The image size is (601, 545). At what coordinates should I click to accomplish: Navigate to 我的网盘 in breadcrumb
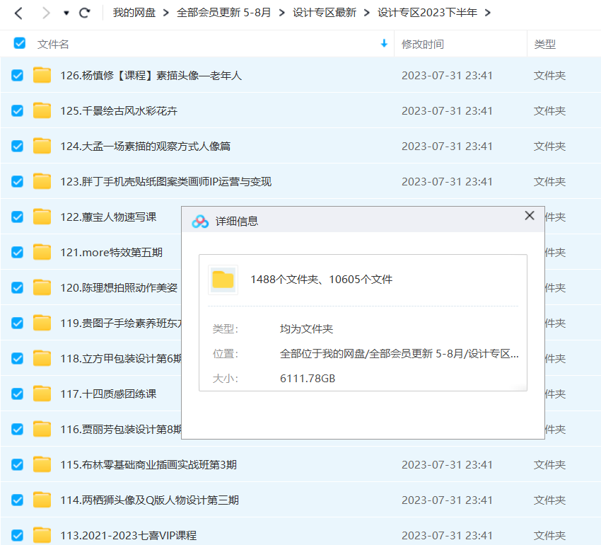click(x=134, y=13)
